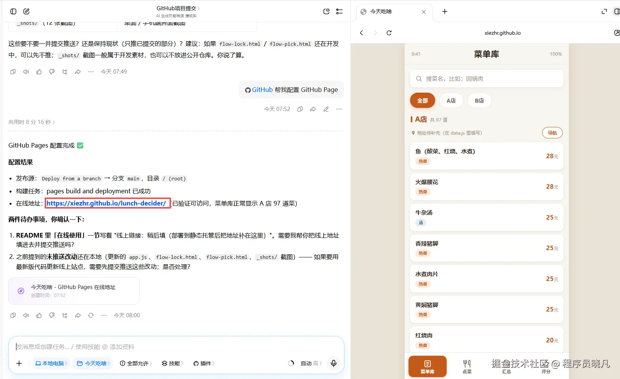
Task: Share the 08:00 assistant reply
Action: [78, 315]
